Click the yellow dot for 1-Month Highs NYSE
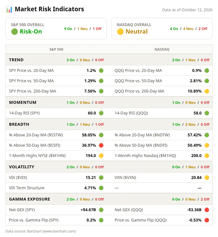This screenshot has height=237, width=218. pos(101,156)
